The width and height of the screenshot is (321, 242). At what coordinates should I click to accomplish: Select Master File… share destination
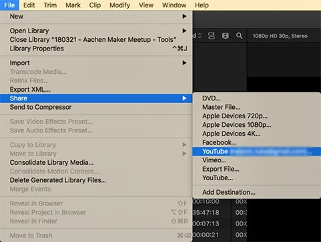click(257, 107)
